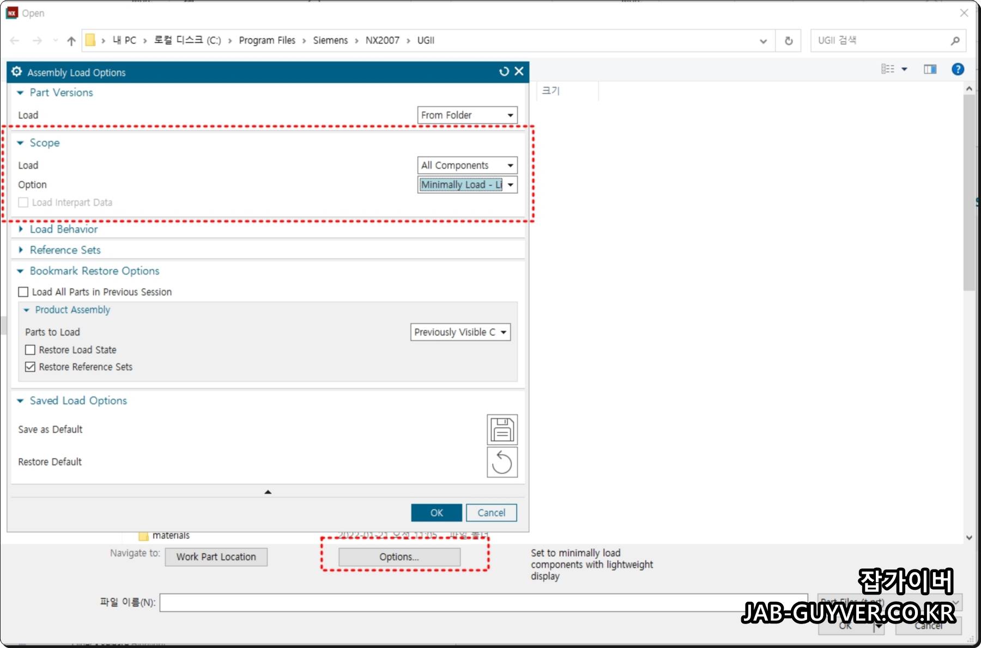
Task: Open the Parts to Load dropdown
Action: (x=461, y=332)
